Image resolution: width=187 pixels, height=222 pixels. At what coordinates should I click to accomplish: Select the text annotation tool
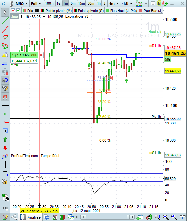(x=5, y=131)
